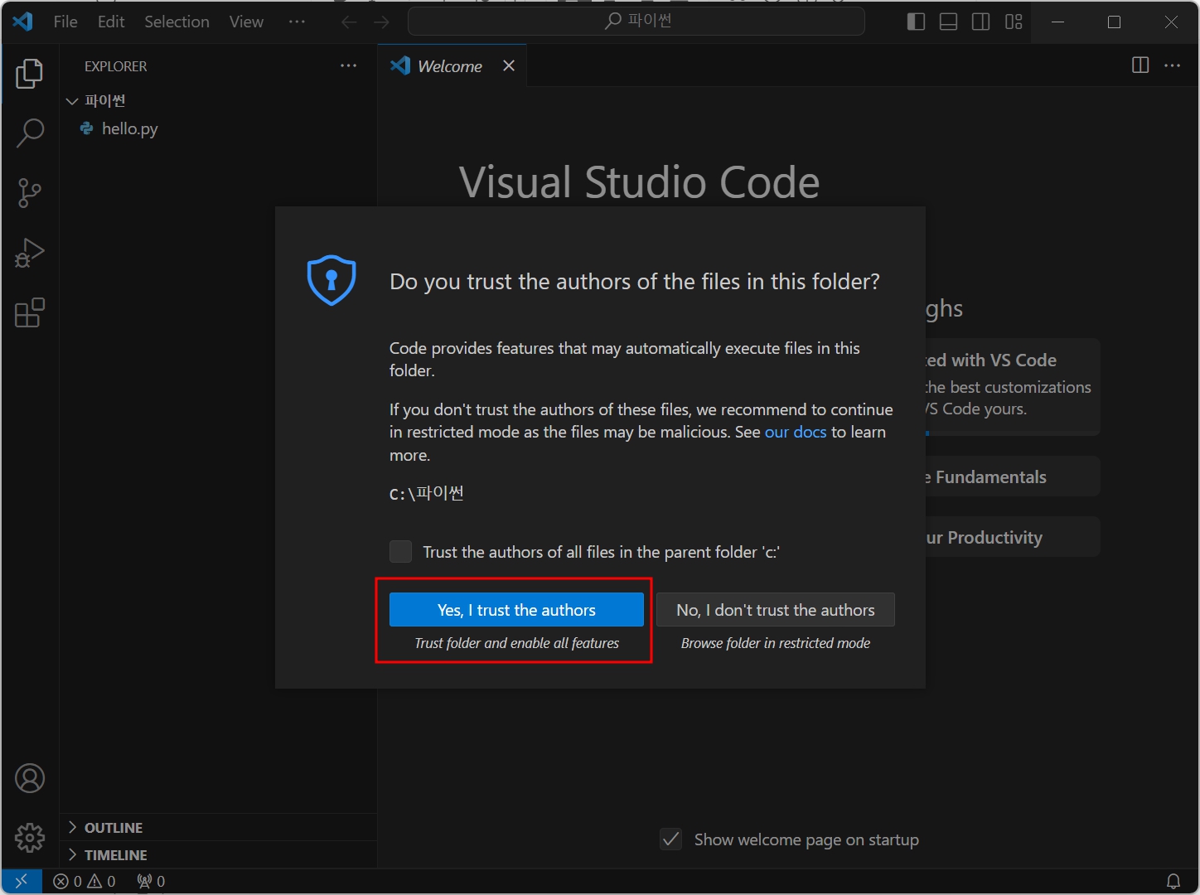
Task: Open the 'with VS Code' walkthrough card
Action: [1012, 386]
